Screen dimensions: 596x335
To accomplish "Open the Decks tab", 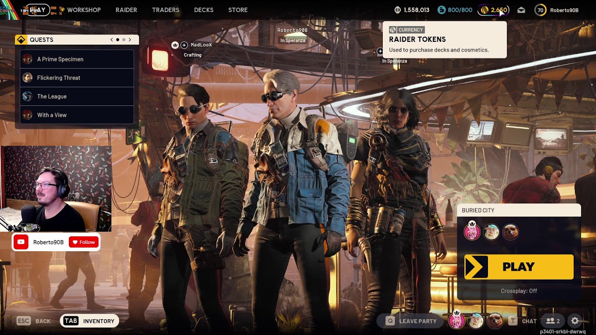I will point(203,10).
